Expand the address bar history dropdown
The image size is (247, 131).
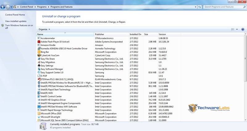195,7
